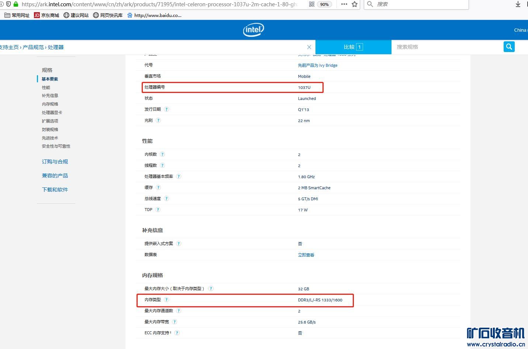This screenshot has height=349, width=528.
Task: Jump to 处理器显卡 section in sidebar
Action: (x=52, y=113)
